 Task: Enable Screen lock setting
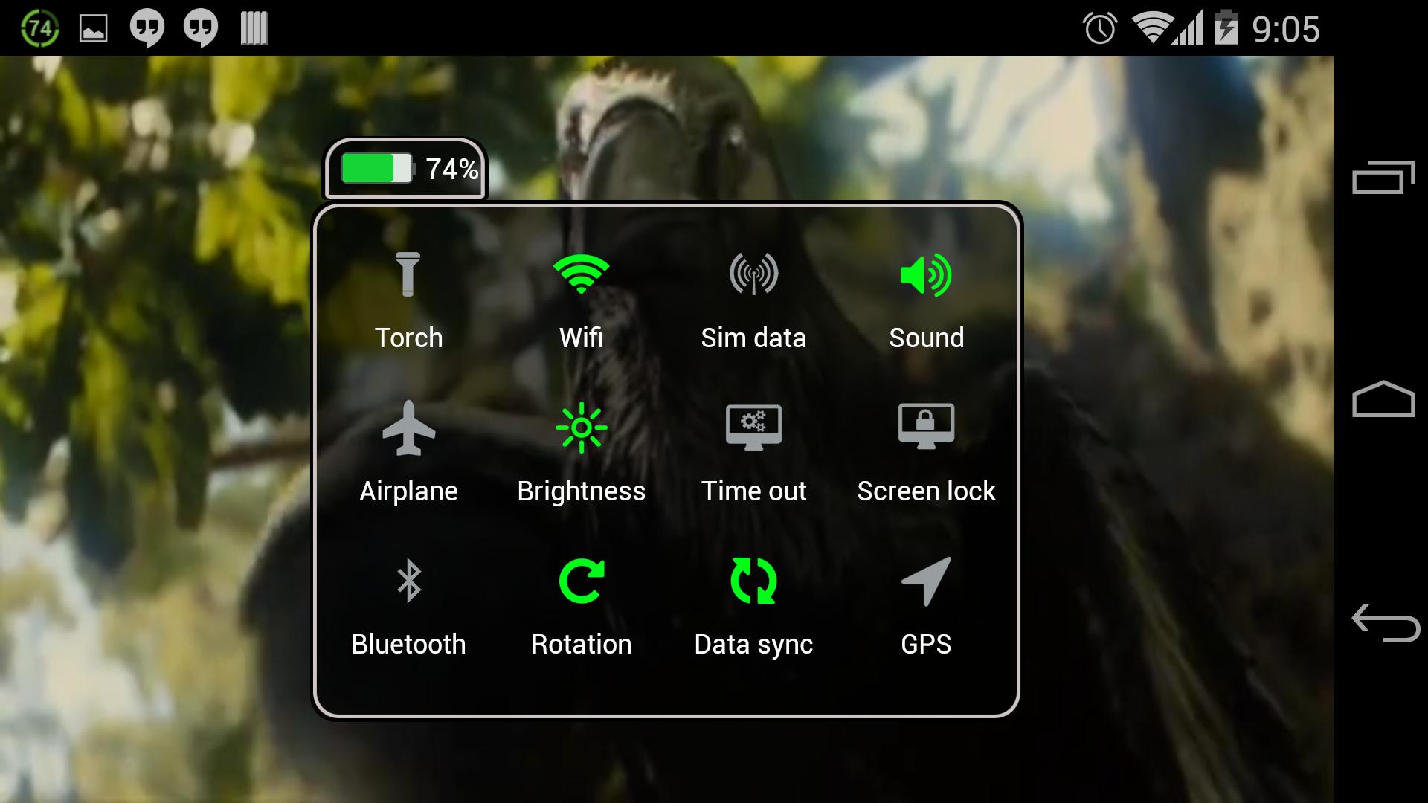point(926,451)
